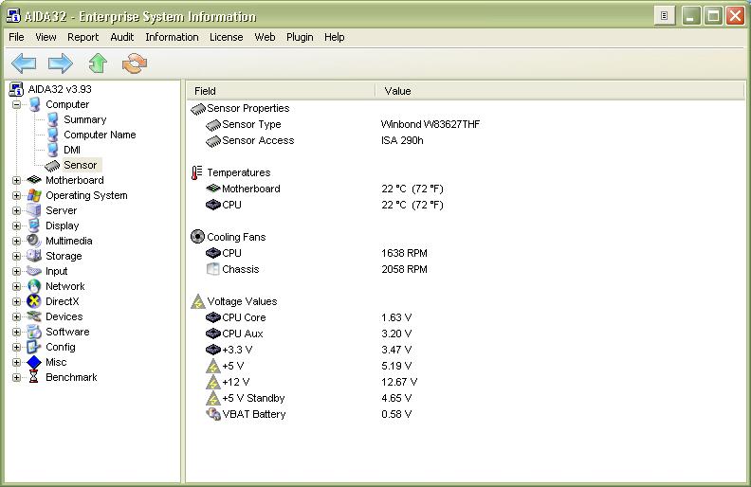
Task: Click the Benchmark hourglass icon
Action: click(34, 377)
